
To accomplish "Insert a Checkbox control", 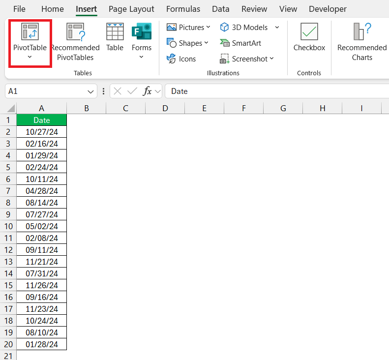I will pyautogui.click(x=309, y=37).
